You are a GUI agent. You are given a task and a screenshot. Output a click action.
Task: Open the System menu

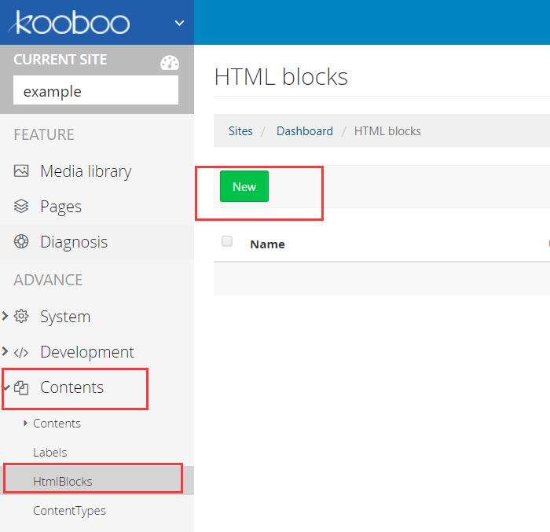pos(65,317)
